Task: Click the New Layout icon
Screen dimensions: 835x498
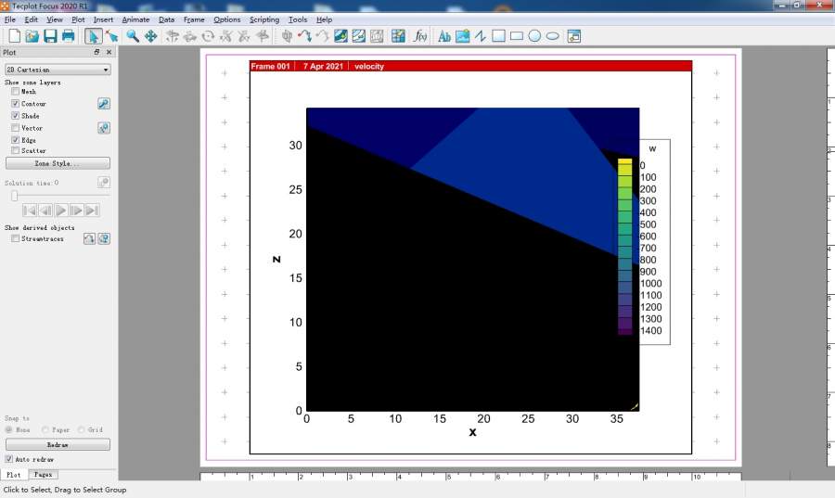Action: coord(14,36)
